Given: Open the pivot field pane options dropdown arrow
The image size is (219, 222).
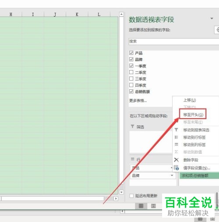Looking at the screenshot, I should pos(212,18).
